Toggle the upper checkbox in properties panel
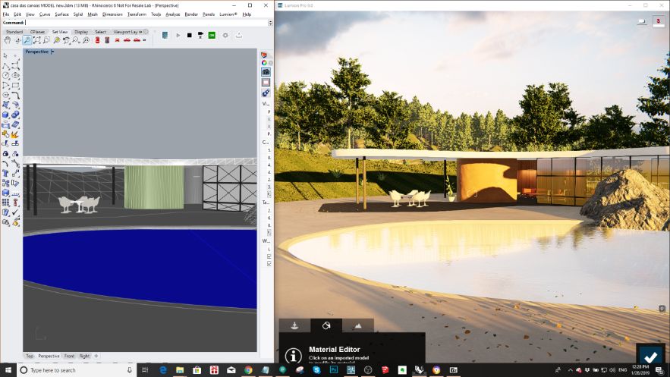This screenshot has width=670, height=377. pos(268,256)
